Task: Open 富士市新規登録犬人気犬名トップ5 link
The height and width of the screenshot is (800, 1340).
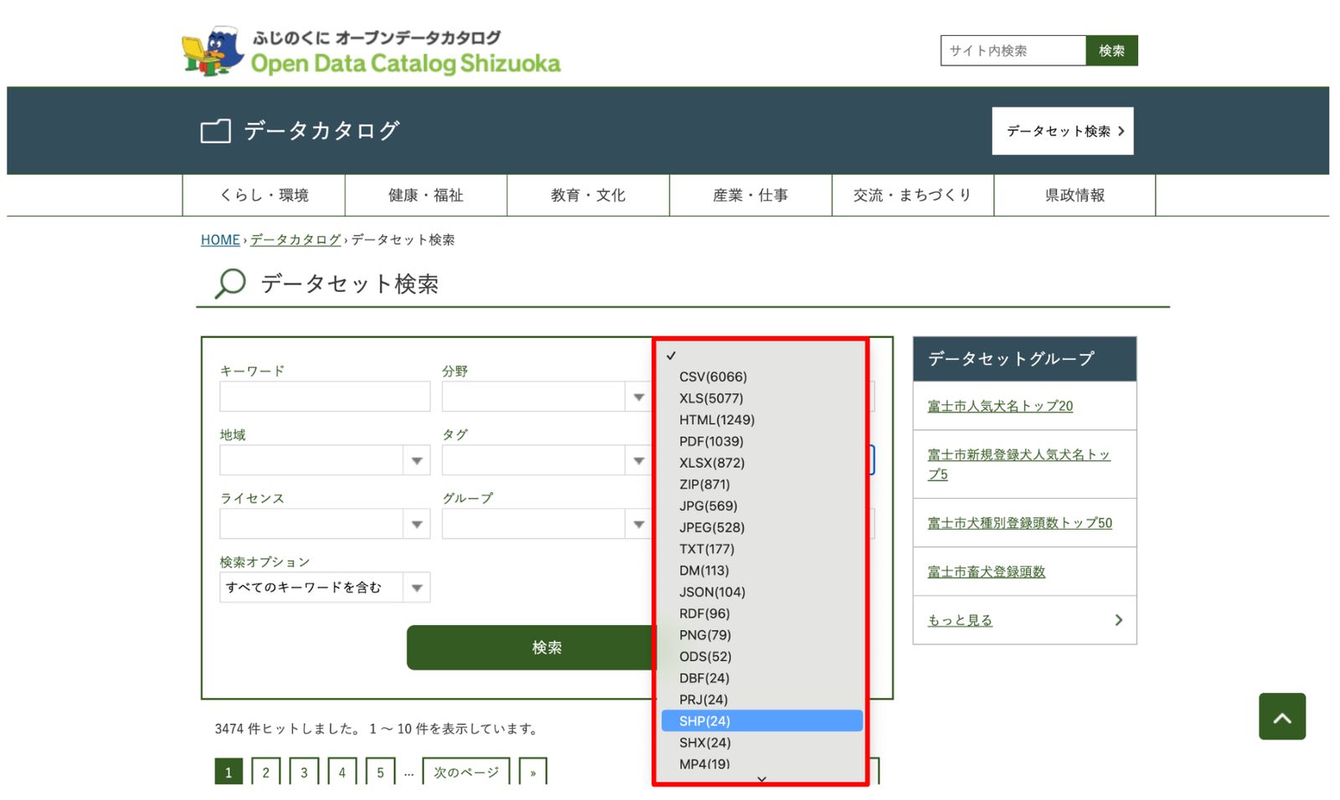Action: (1018, 464)
